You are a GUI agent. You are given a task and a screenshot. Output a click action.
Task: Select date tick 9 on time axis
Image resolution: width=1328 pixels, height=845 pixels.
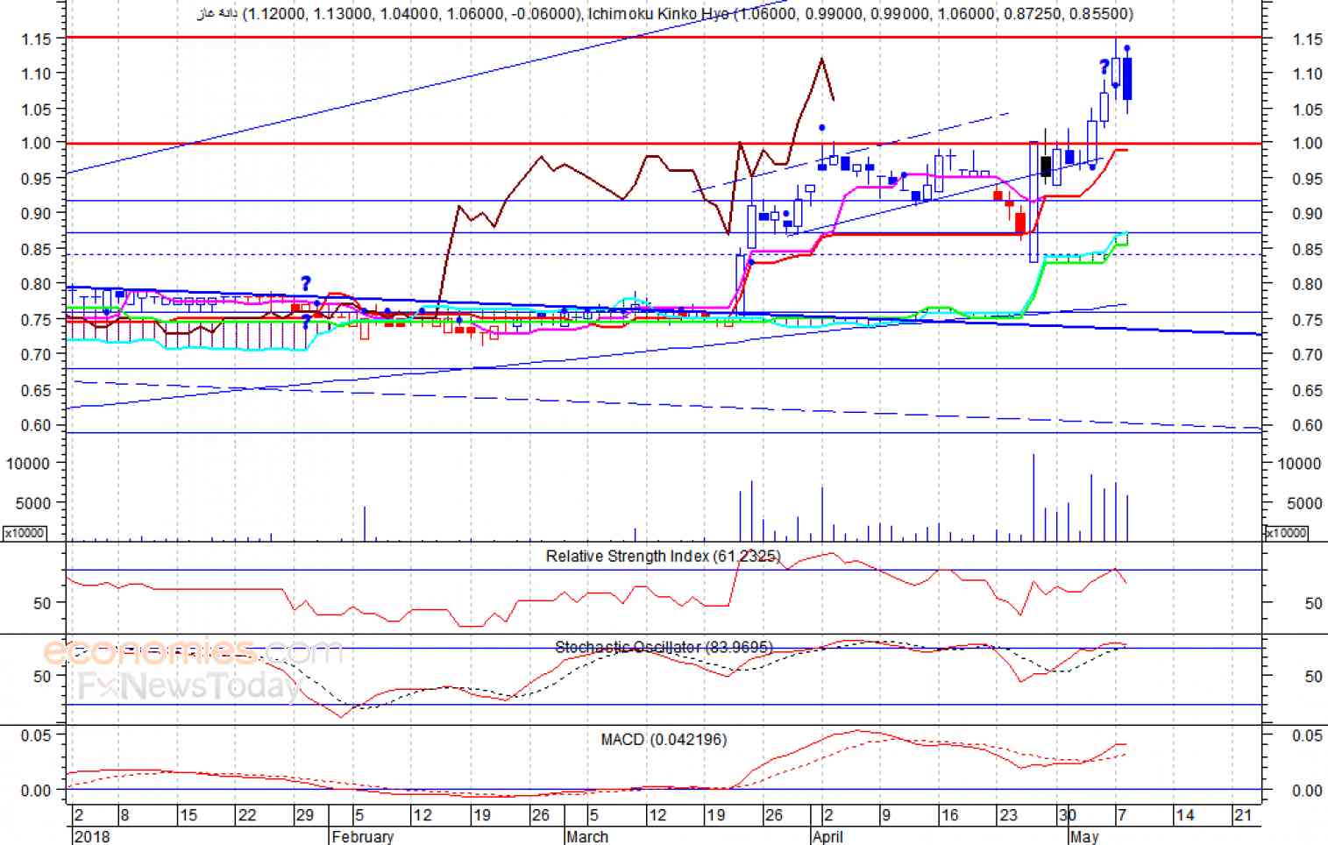[x=886, y=815]
